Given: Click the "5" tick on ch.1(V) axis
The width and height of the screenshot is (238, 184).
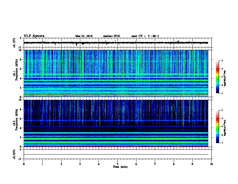Looking at the screenshot, I should 20,38.
